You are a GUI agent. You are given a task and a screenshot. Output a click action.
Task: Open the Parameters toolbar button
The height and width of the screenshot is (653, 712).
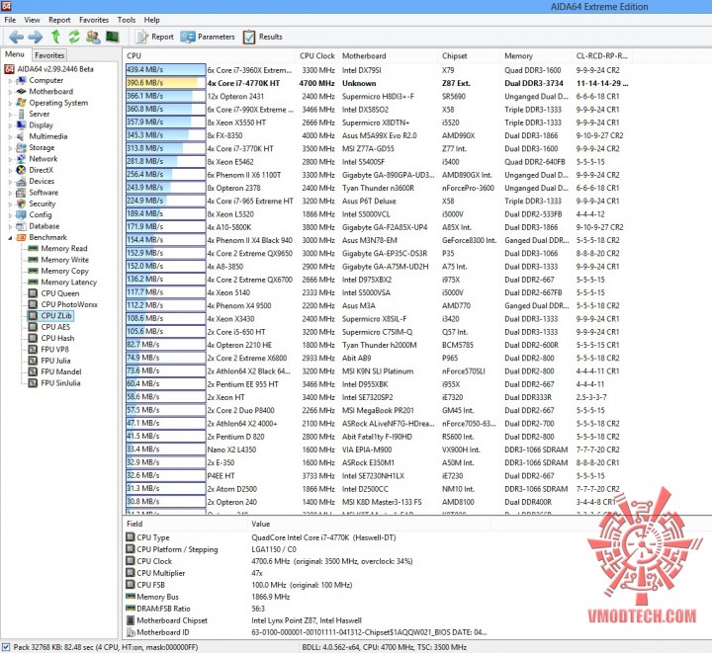point(208,37)
